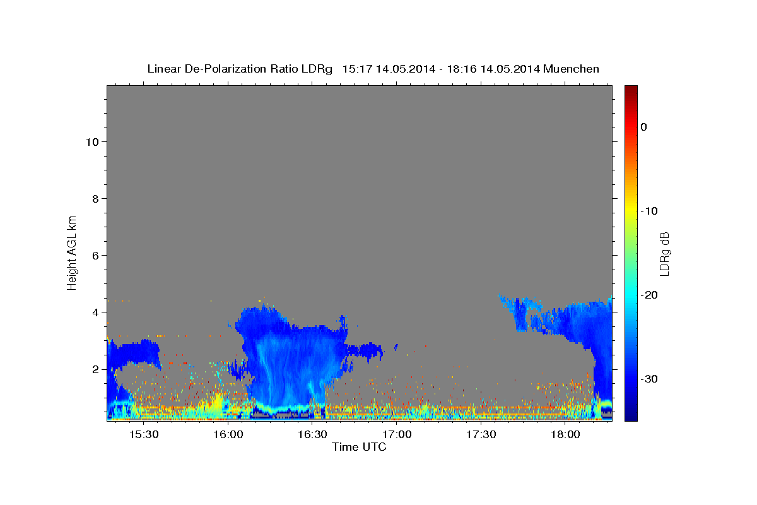757x505 pixels.
Task: Click the plot title Linear De-Polarization Ratio LDRg
Action: (x=239, y=69)
